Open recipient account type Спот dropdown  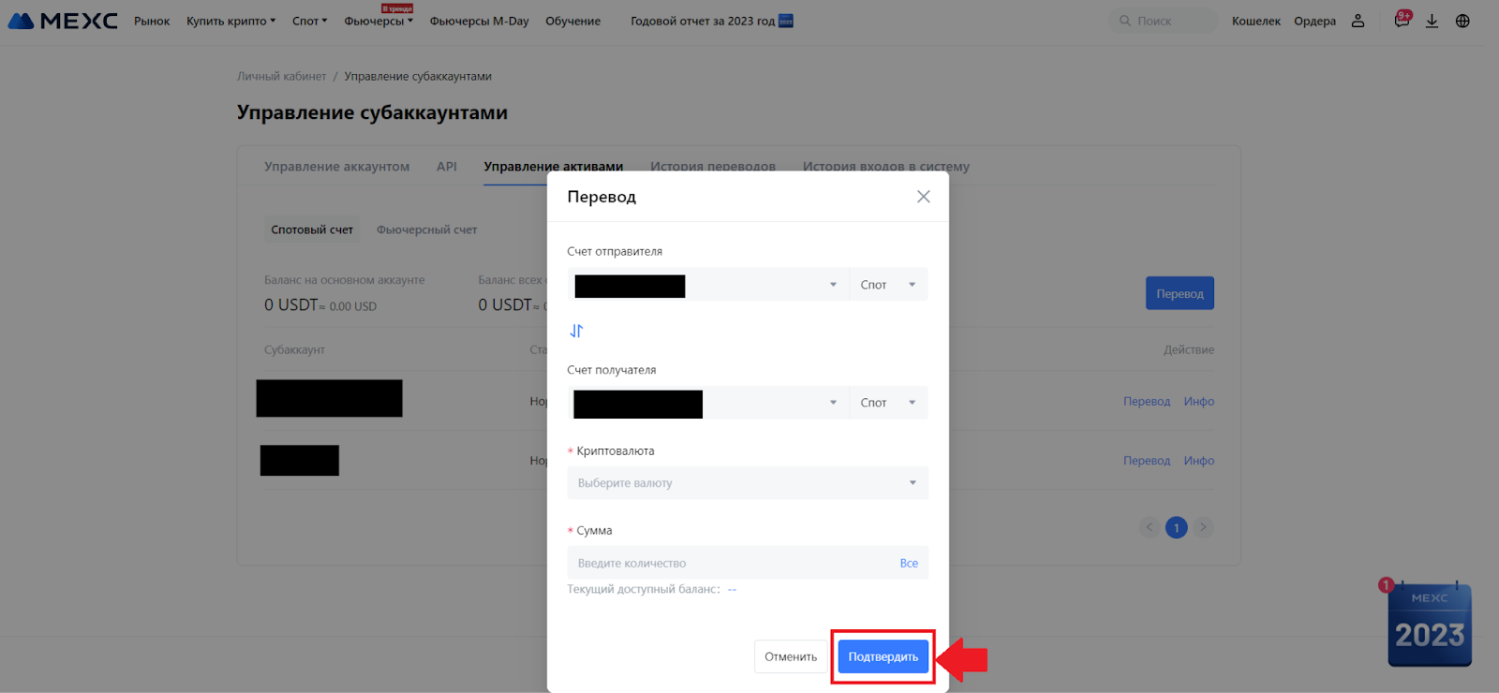coord(889,403)
